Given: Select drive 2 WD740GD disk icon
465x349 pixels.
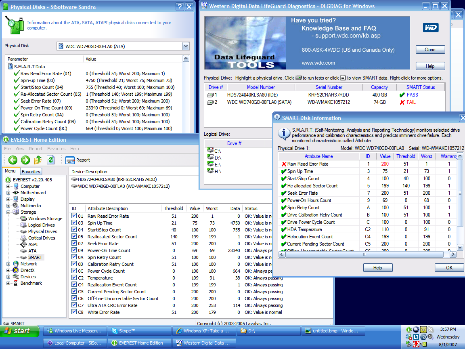Looking at the screenshot, I should click(x=210, y=102).
